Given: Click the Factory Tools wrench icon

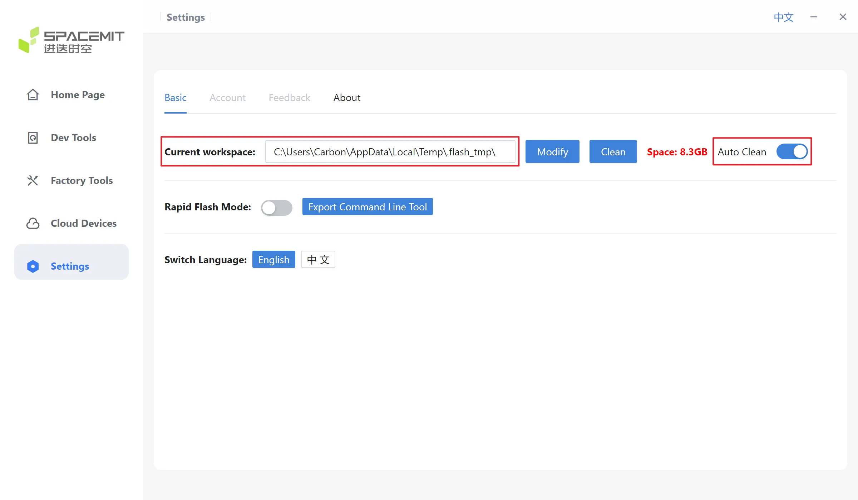Looking at the screenshot, I should 33,180.
